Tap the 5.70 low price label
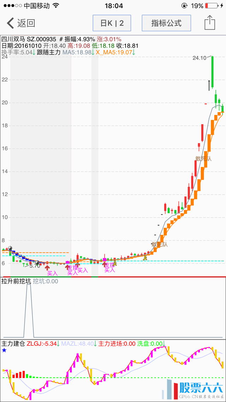 [35, 265]
